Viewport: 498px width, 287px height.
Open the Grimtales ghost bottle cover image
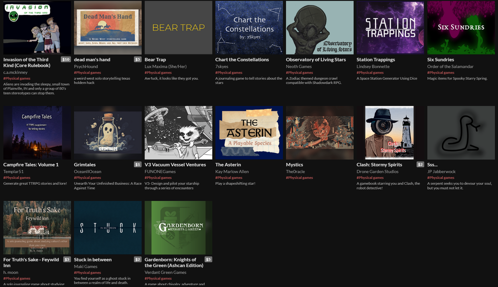pos(108,133)
